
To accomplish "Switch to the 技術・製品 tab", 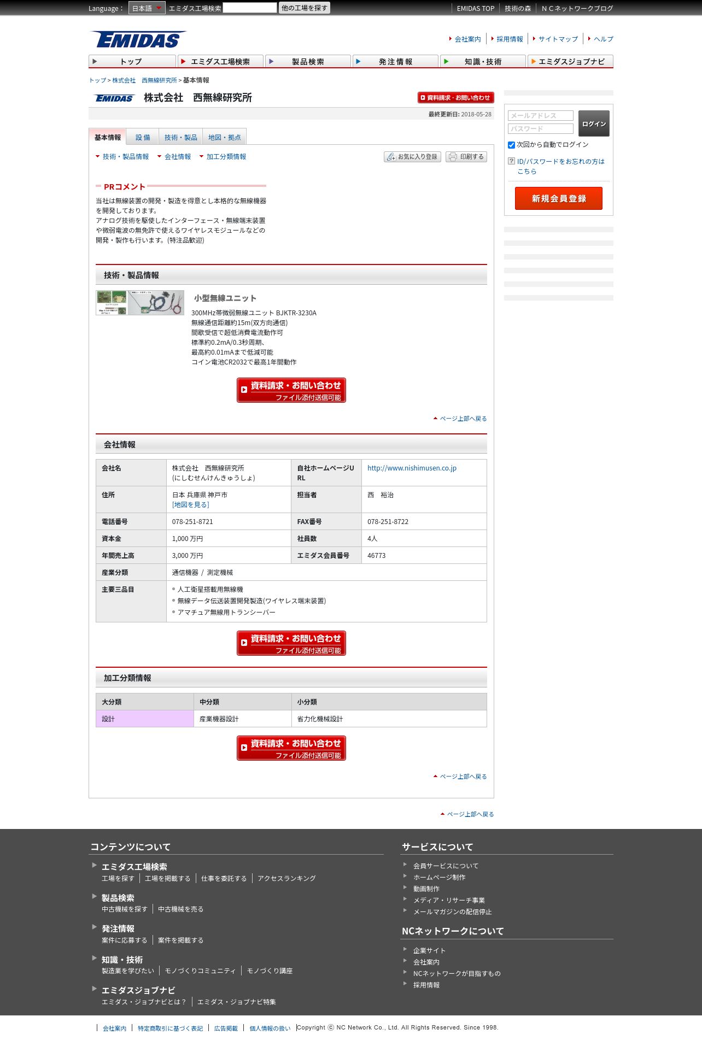I will [180, 137].
